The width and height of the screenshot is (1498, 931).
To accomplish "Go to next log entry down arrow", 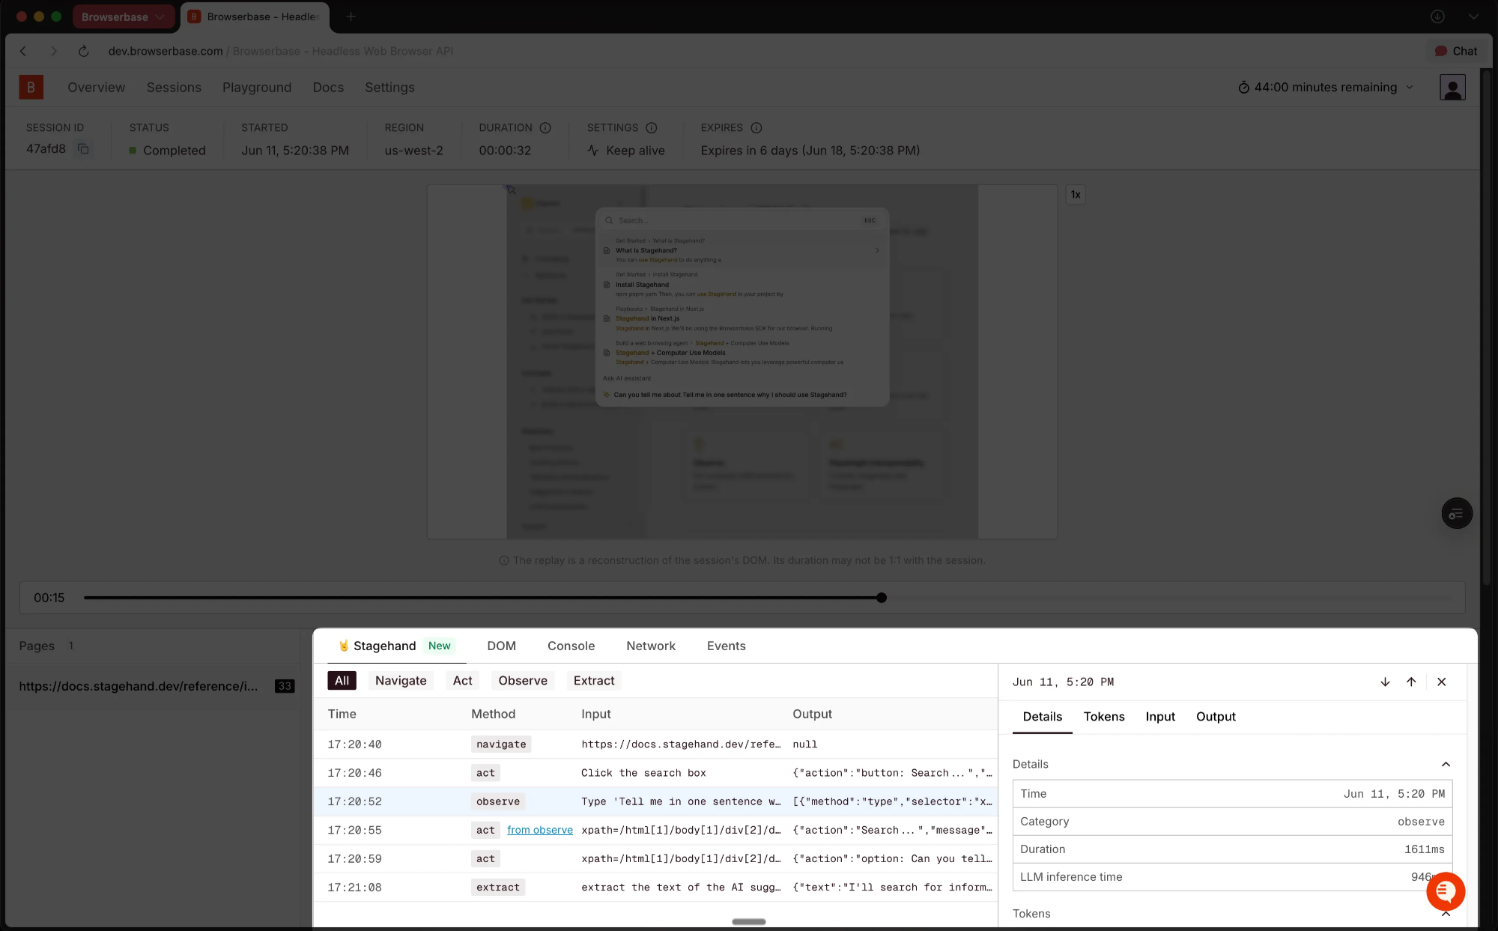I will [1385, 682].
